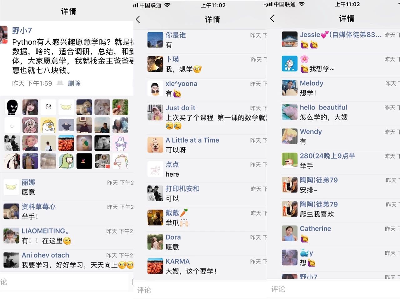Viewport: 400px width, 299px height.
Task: Tap Melody's avatar with plush toy
Action: click(x=289, y=88)
